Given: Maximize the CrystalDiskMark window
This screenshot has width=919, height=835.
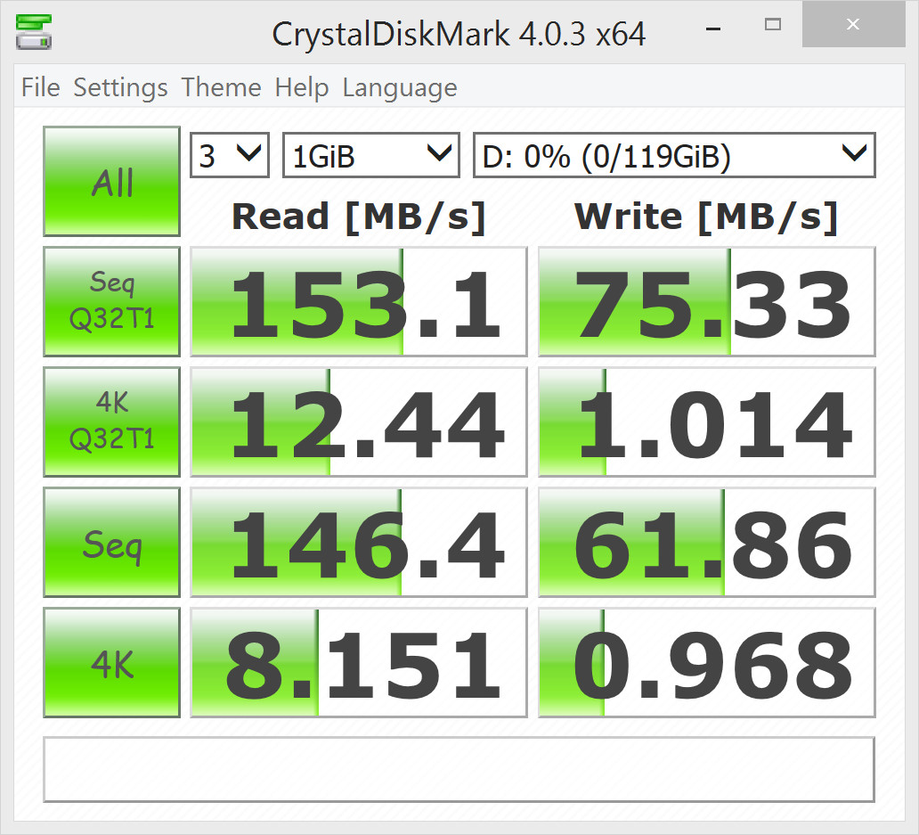Looking at the screenshot, I should (x=773, y=25).
